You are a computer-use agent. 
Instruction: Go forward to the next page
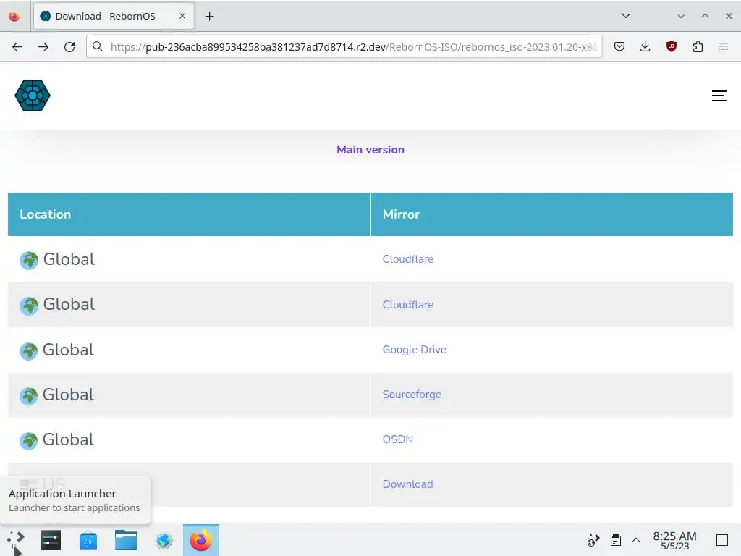point(43,46)
